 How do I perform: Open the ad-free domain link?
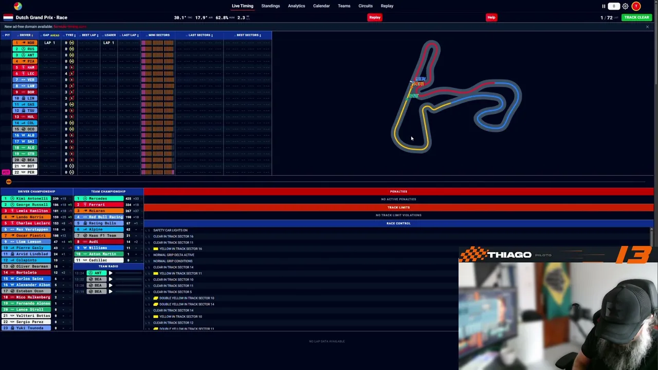click(x=69, y=27)
